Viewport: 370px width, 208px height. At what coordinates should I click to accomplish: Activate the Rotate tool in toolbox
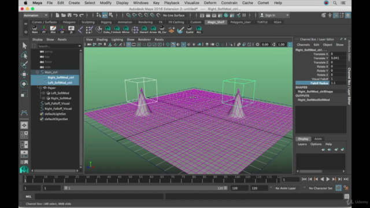pyautogui.click(x=24, y=84)
